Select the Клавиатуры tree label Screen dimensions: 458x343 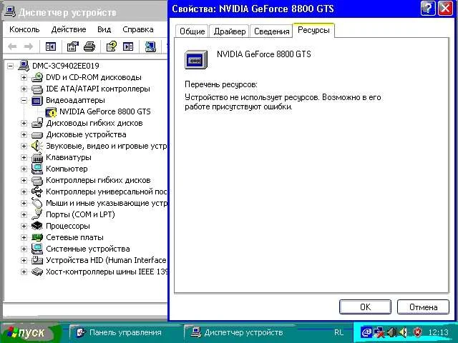click(69, 157)
